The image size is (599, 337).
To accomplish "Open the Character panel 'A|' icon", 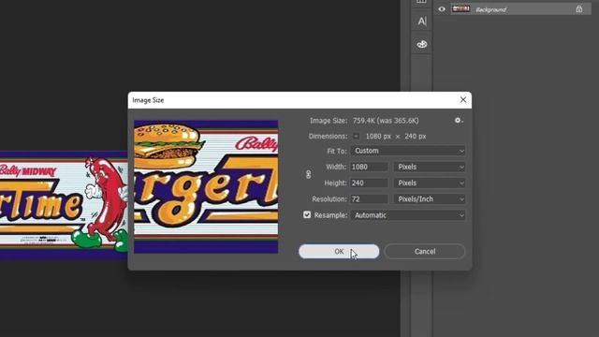I will coord(422,22).
